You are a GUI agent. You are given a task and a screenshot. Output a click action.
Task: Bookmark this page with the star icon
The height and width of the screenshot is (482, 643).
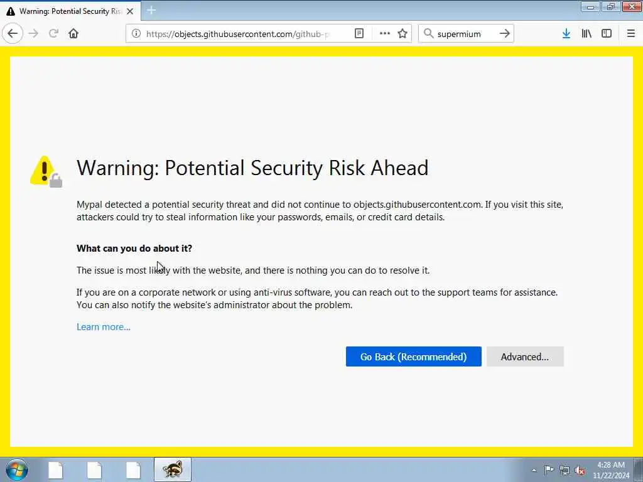point(403,34)
